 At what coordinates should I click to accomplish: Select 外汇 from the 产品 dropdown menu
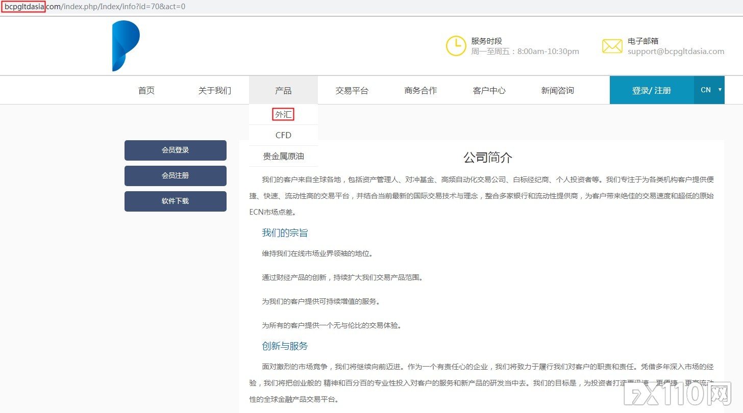tap(283, 114)
